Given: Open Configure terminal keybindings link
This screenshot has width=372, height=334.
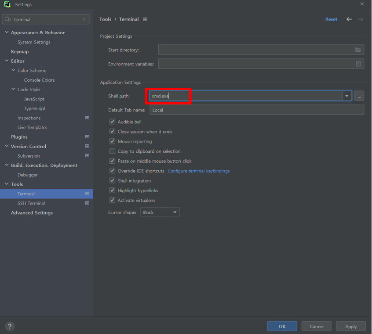Looking at the screenshot, I should point(199,171).
